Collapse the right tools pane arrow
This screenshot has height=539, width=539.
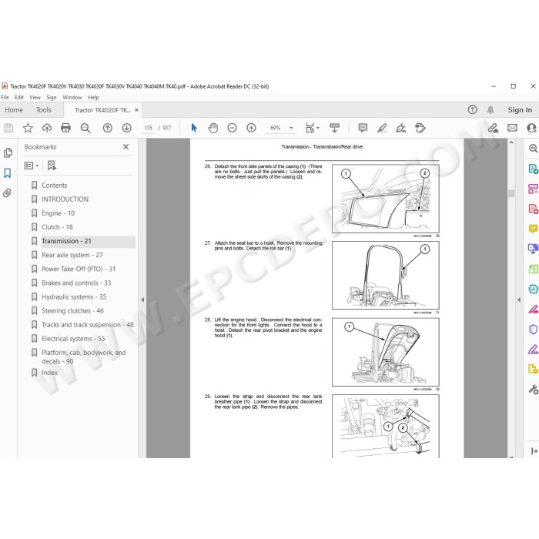point(519,300)
